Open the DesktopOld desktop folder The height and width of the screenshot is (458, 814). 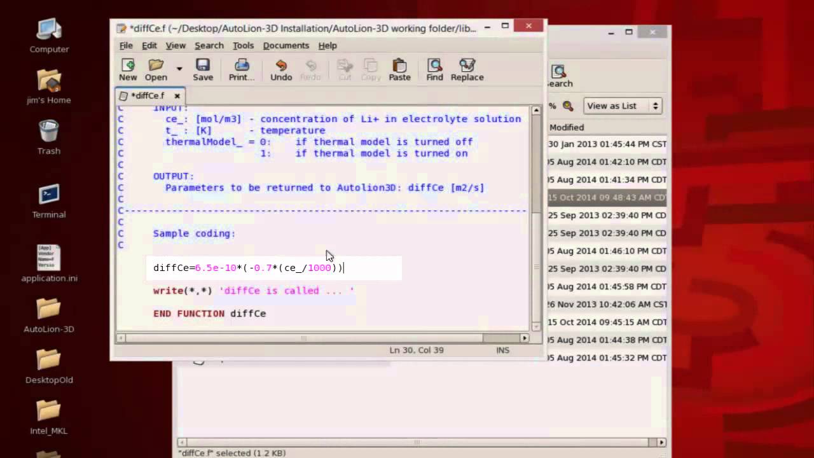click(49, 366)
